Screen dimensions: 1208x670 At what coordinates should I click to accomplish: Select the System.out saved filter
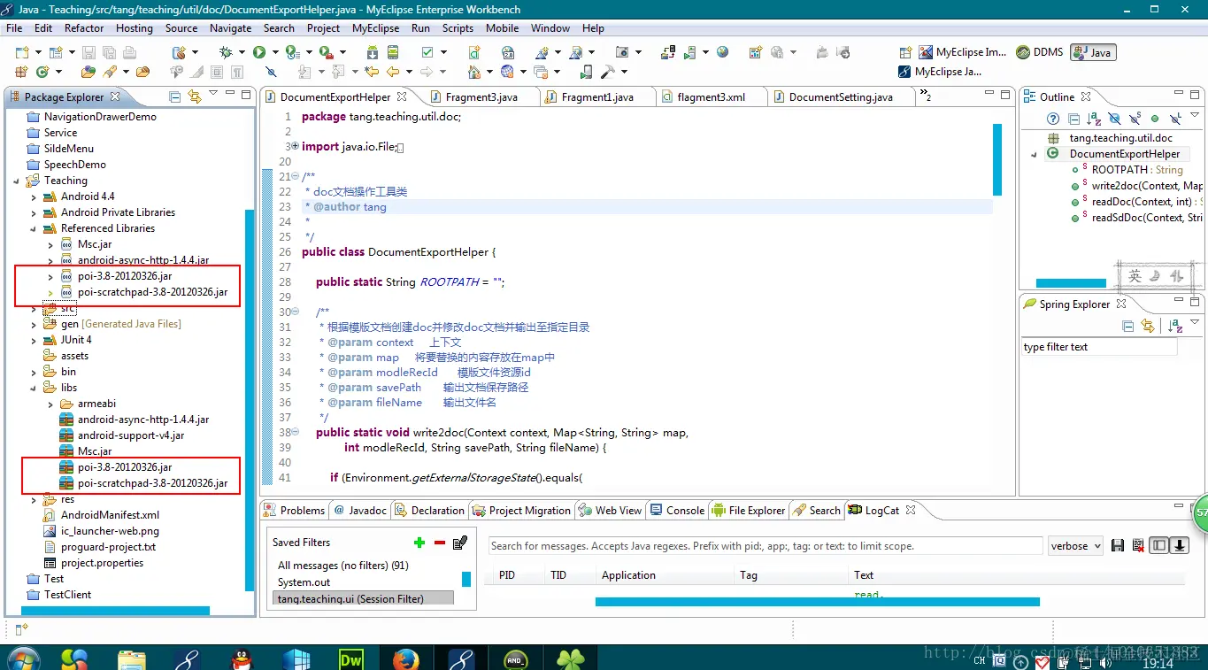pos(304,582)
